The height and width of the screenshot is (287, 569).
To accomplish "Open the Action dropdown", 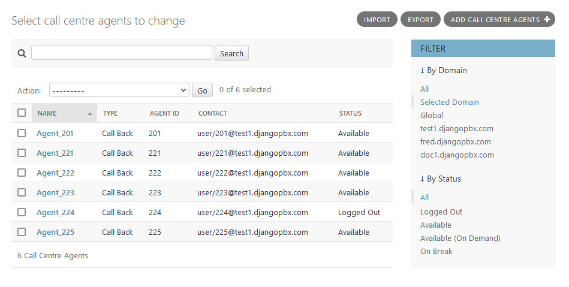I will point(119,90).
